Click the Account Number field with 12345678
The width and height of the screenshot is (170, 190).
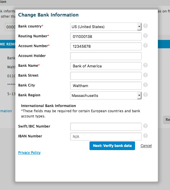click(x=106, y=46)
